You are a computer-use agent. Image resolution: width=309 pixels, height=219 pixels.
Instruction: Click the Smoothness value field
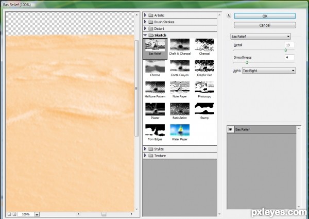tap(289, 57)
